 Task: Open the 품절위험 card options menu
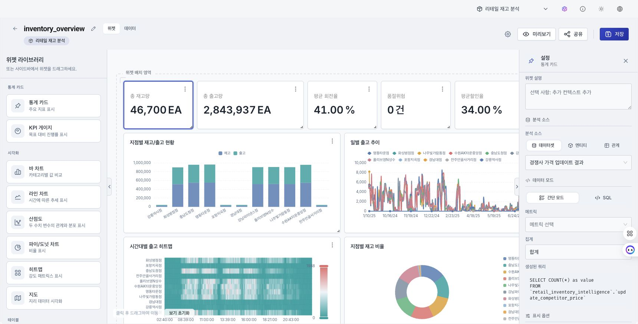443,89
